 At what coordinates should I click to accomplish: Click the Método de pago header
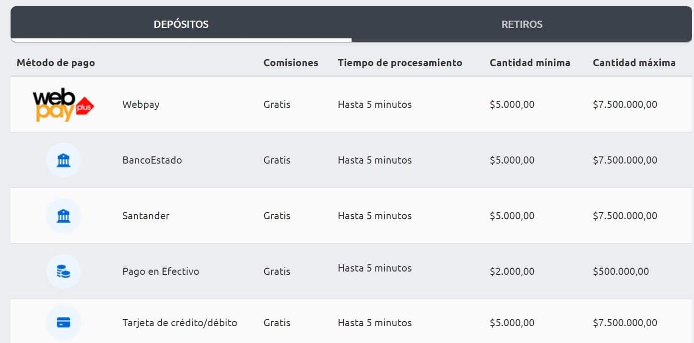[x=56, y=62]
